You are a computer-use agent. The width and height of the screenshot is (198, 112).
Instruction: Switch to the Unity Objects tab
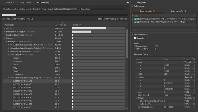click(x=25, y=2)
